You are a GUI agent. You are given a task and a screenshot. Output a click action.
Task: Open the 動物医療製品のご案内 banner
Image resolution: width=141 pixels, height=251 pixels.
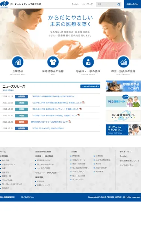coord(123,86)
